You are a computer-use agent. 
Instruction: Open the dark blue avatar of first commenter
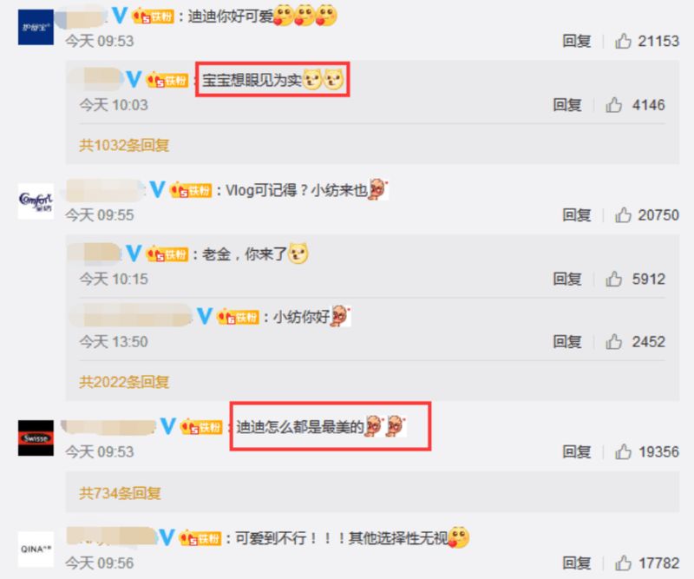point(36,27)
